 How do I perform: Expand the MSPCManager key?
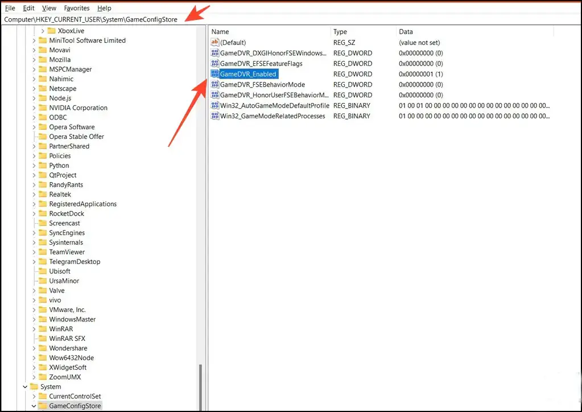pyautogui.click(x=34, y=69)
